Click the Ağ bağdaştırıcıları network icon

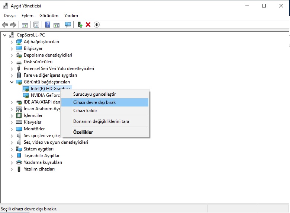[x=19, y=42]
